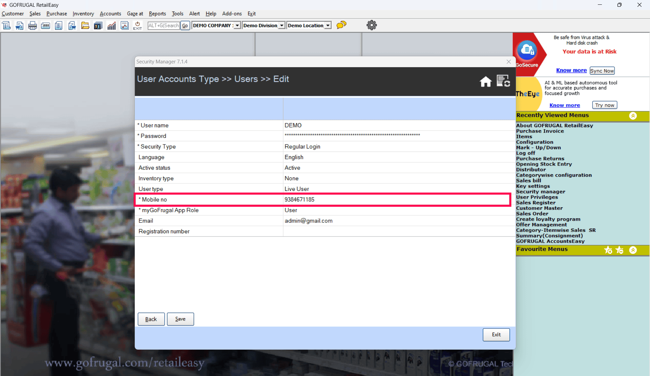Click the bar chart icon in the toolbar
The width and height of the screenshot is (650, 376).
[111, 25]
